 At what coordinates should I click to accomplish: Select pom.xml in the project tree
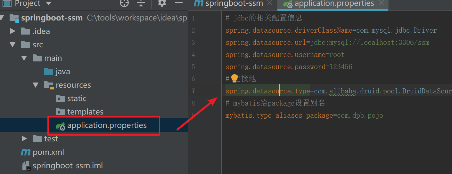(x=48, y=152)
